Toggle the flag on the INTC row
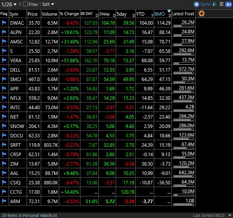This screenshot has height=218, width=233. 4,107
